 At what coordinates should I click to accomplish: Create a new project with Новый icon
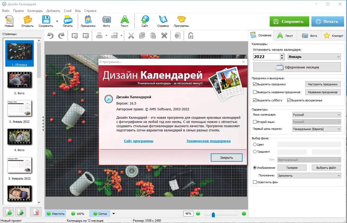coord(9,21)
